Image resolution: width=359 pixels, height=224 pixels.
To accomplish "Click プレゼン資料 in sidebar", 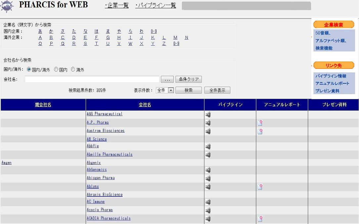I will tap(327, 91).
